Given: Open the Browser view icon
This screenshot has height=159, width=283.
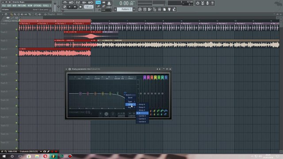Looking at the screenshot, I should pyautogui.click(x=155, y=9).
